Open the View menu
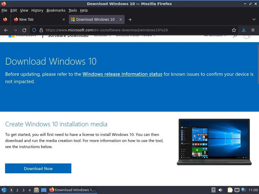The height and width of the screenshot is (194, 259). 24,10
